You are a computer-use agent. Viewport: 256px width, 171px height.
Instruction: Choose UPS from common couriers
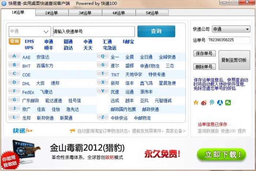(x=29, y=48)
